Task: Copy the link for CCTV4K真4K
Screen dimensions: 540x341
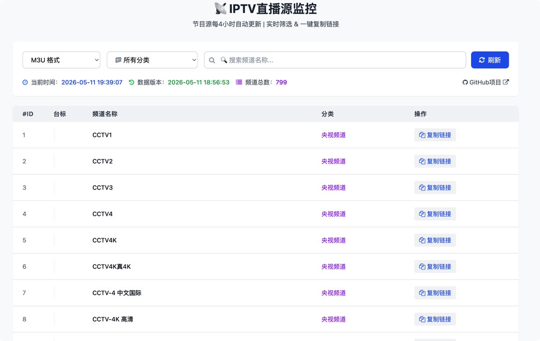Action: [435, 267]
